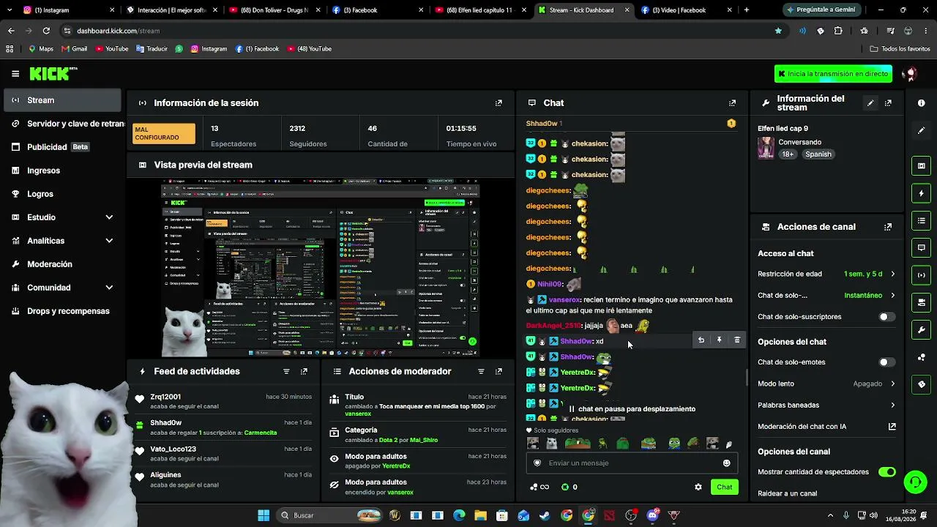The image size is (937, 527).
Task: Open File Explorer from the taskbar
Action: [480, 515]
